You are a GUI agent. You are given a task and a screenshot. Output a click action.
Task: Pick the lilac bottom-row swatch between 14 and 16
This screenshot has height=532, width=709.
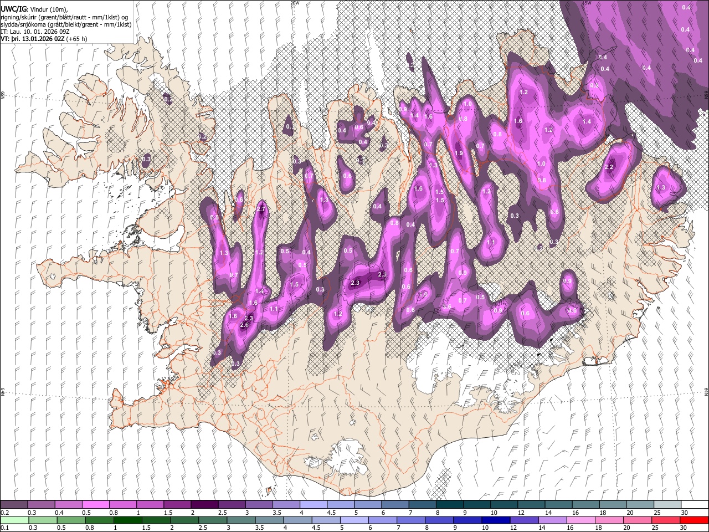coord(552,520)
